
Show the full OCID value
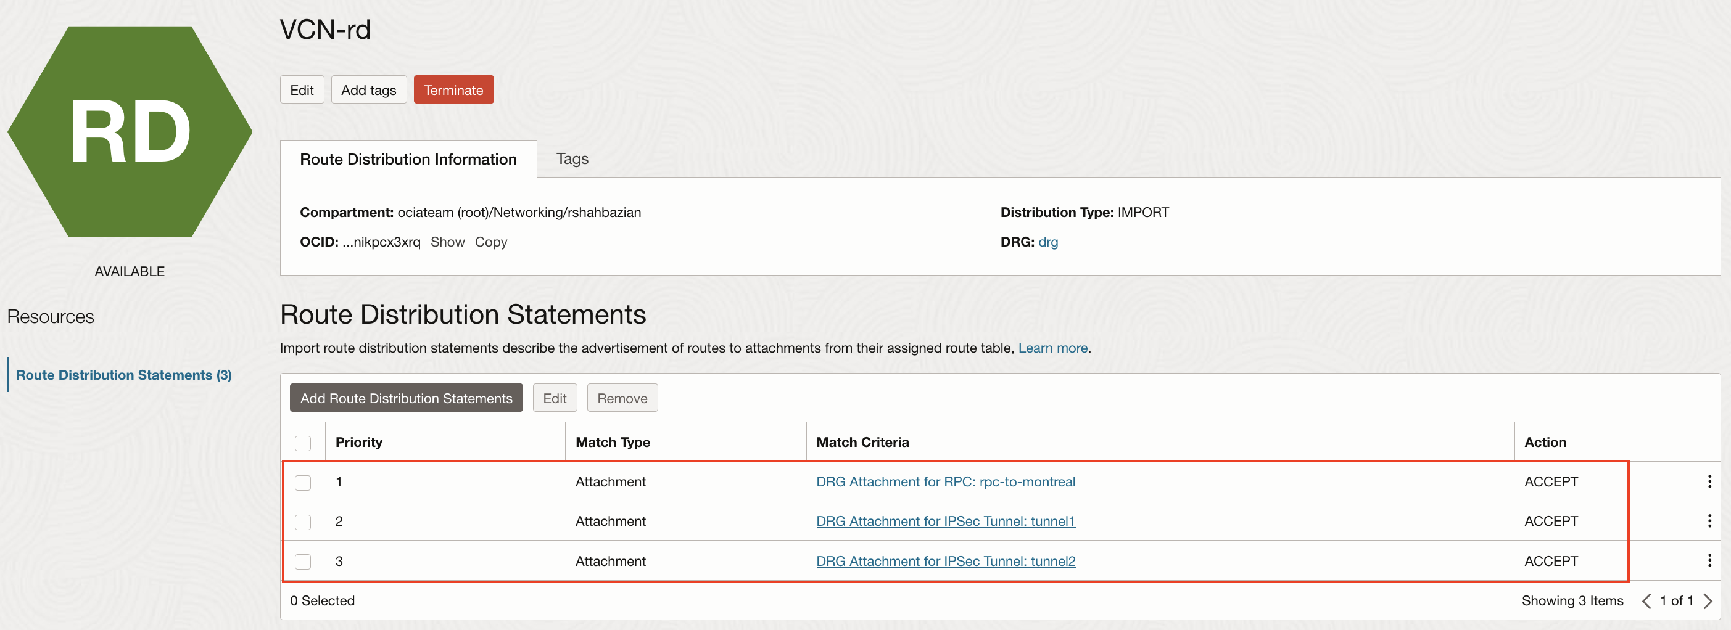point(447,242)
